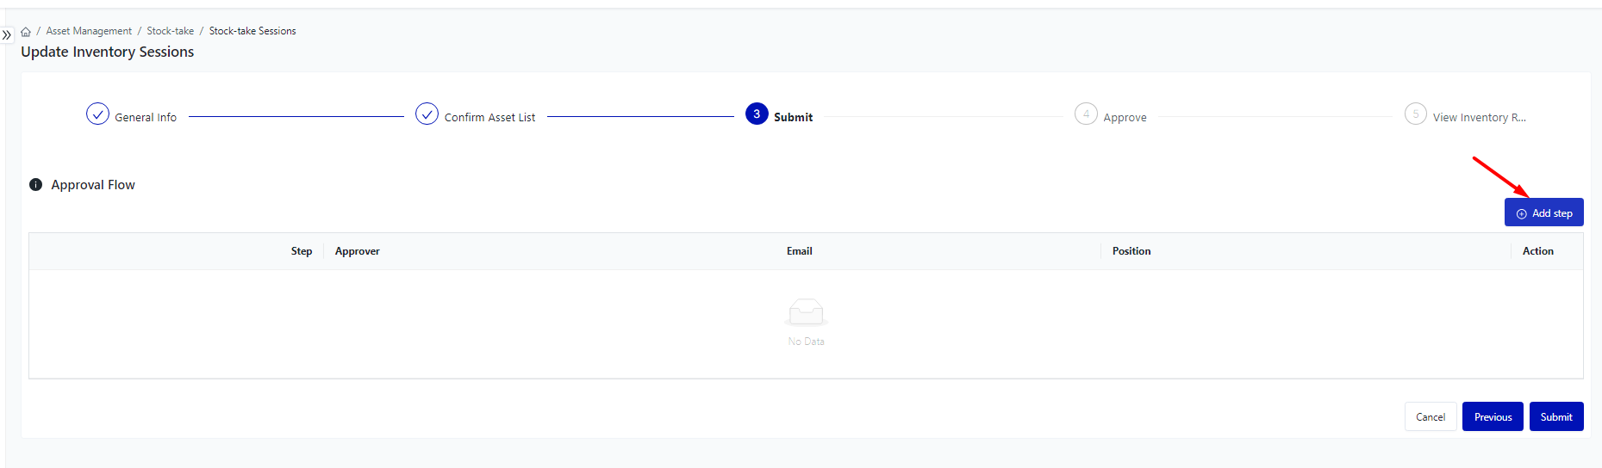Add a new approval step
Viewport: 1602px width, 468px height.
[1543, 212]
